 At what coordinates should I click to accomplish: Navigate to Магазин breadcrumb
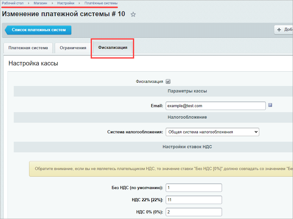point(40,3)
